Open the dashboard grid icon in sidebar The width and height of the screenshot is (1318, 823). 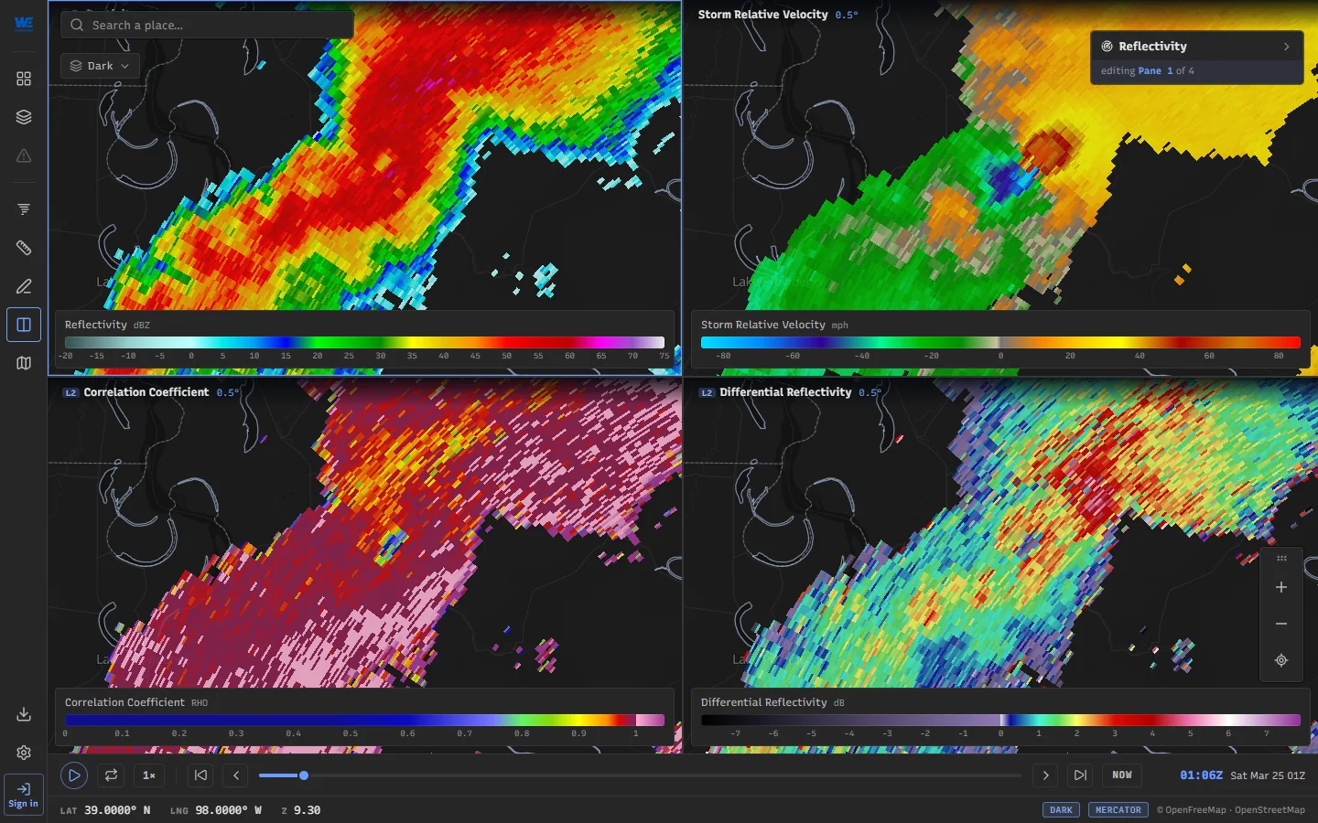[x=24, y=79]
